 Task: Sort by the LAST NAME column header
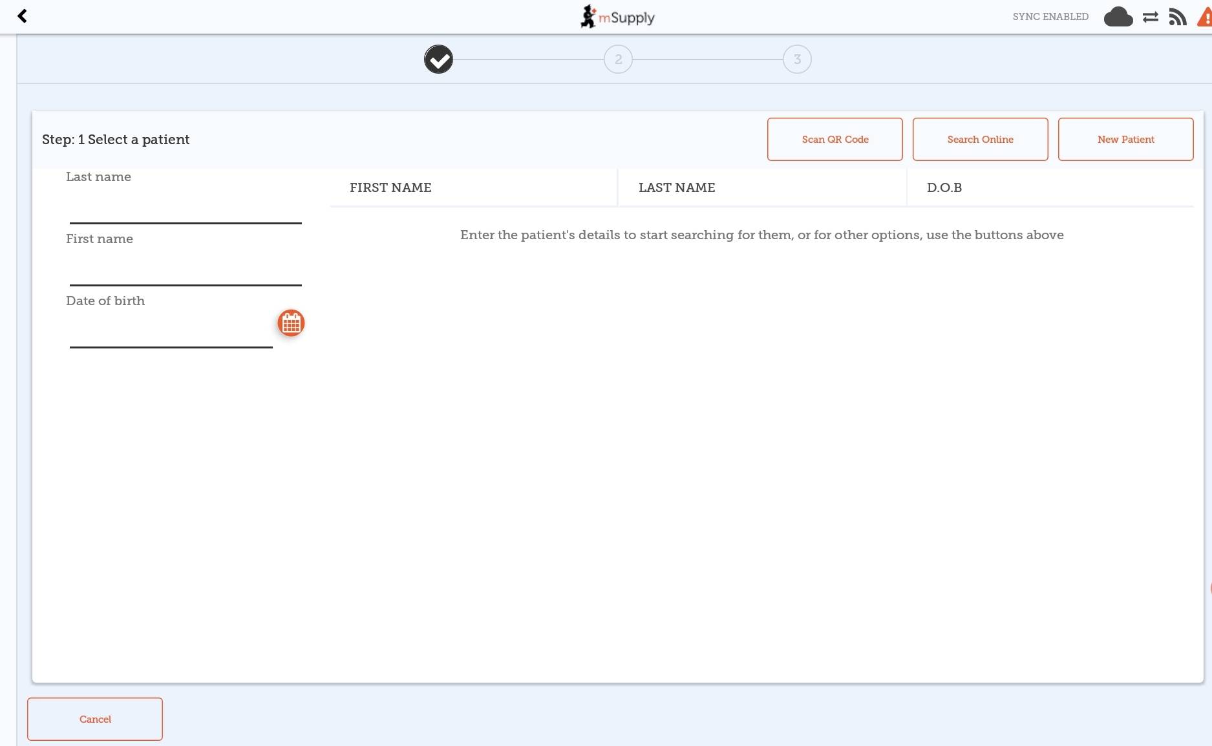click(677, 187)
